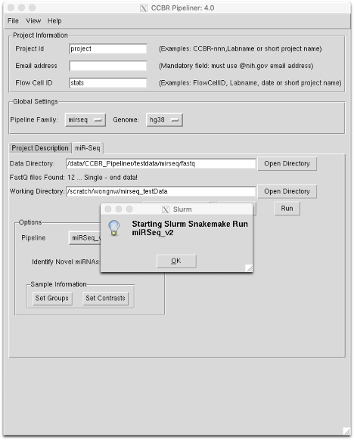Click the Email address input field

[x=107, y=66]
